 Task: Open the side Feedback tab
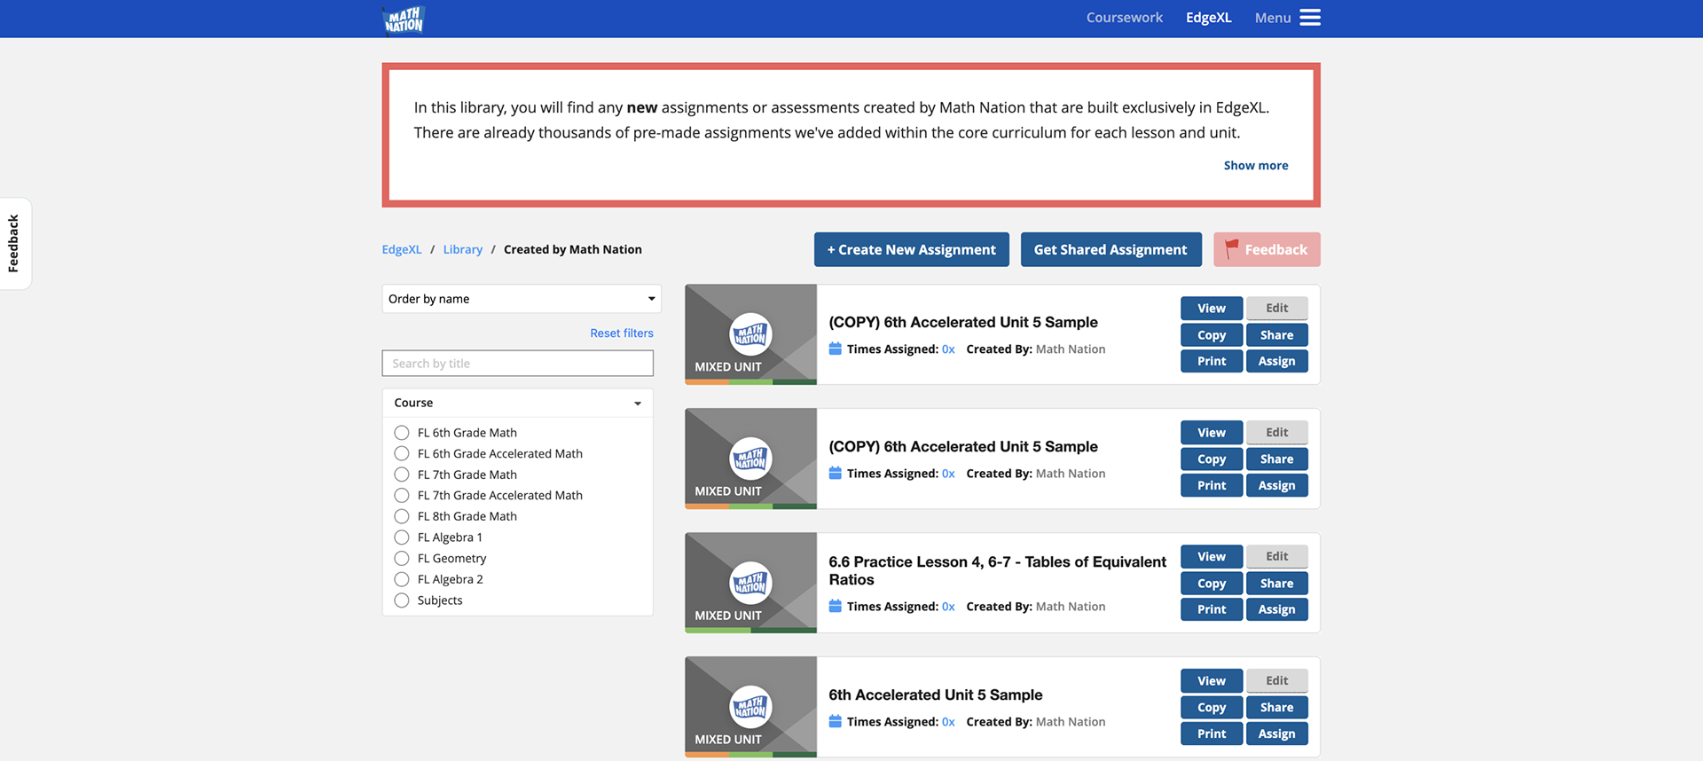(14, 243)
